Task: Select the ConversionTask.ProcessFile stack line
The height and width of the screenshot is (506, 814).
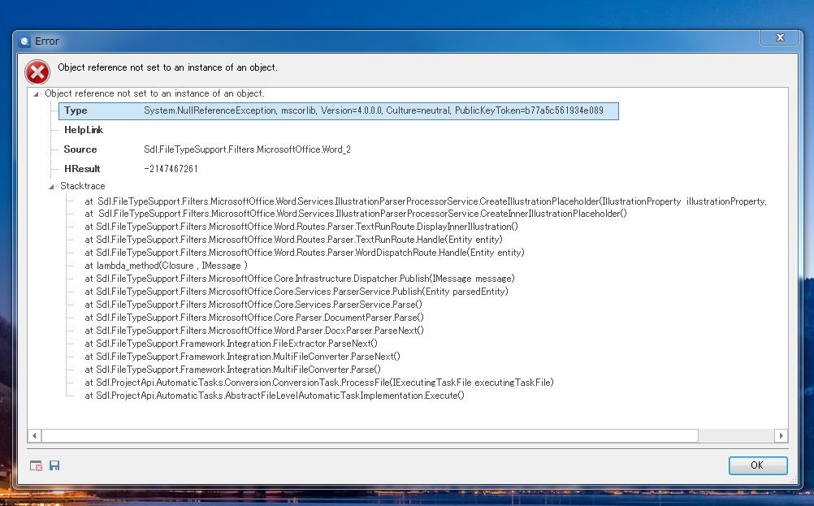Action: click(x=319, y=382)
